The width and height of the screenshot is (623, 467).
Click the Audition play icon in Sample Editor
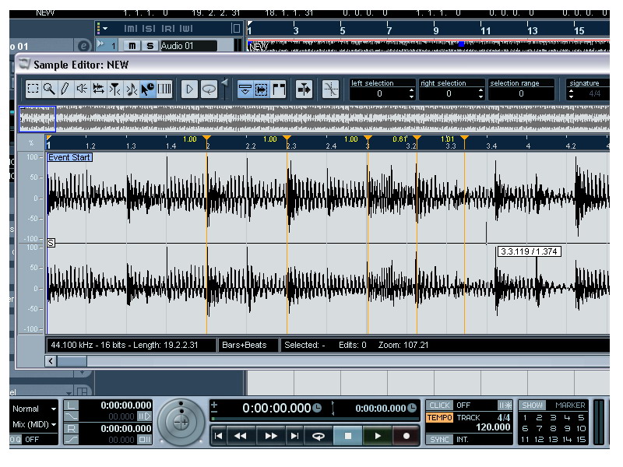[188, 90]
